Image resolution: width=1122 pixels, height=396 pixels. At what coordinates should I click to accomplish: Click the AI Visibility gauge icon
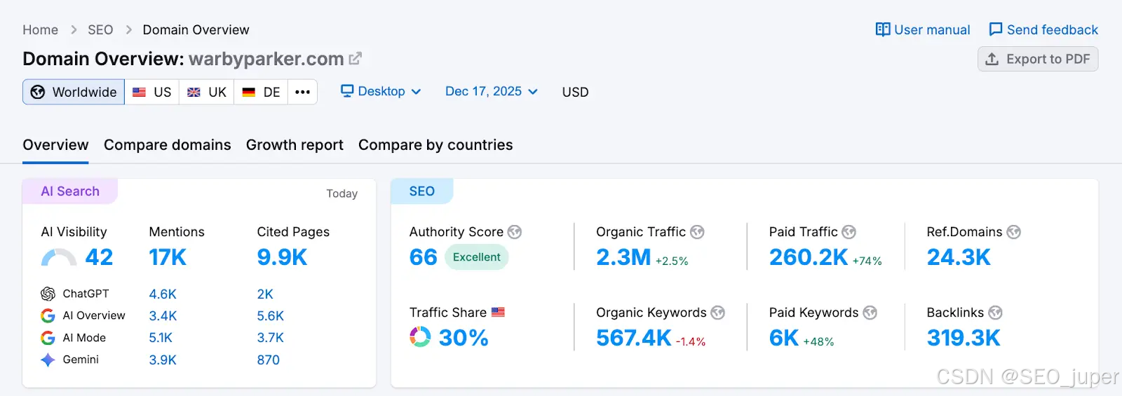point(59,257)
